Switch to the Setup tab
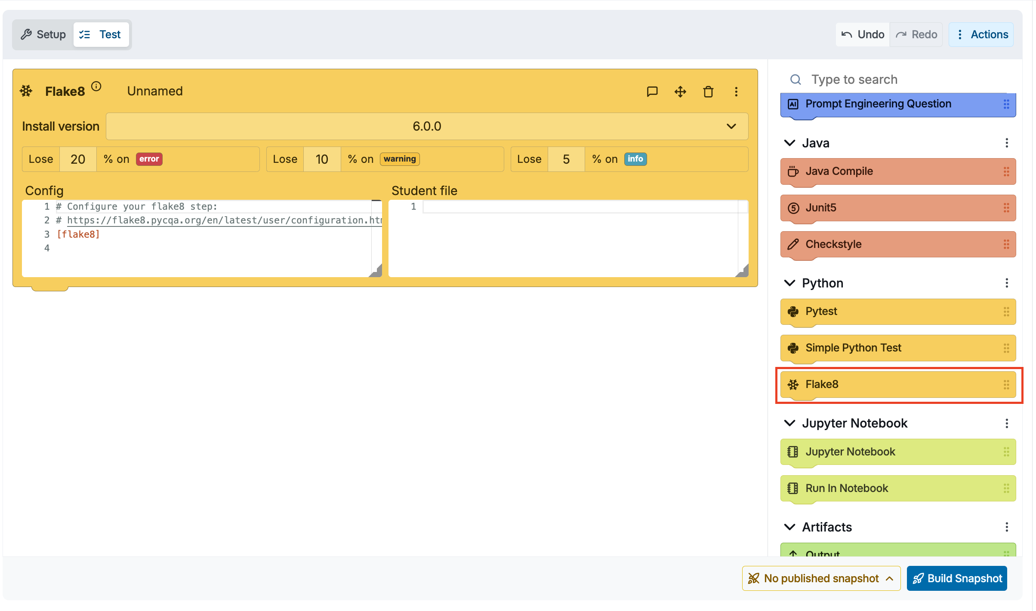Viewport: 1036px width, 611px height. pos(43,34)
